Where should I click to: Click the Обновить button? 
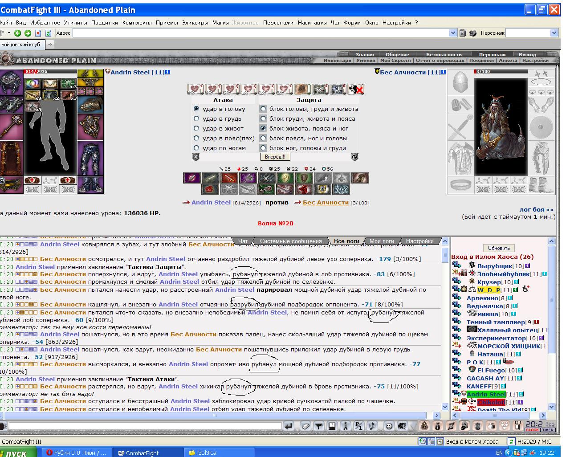tap(499, 248)
